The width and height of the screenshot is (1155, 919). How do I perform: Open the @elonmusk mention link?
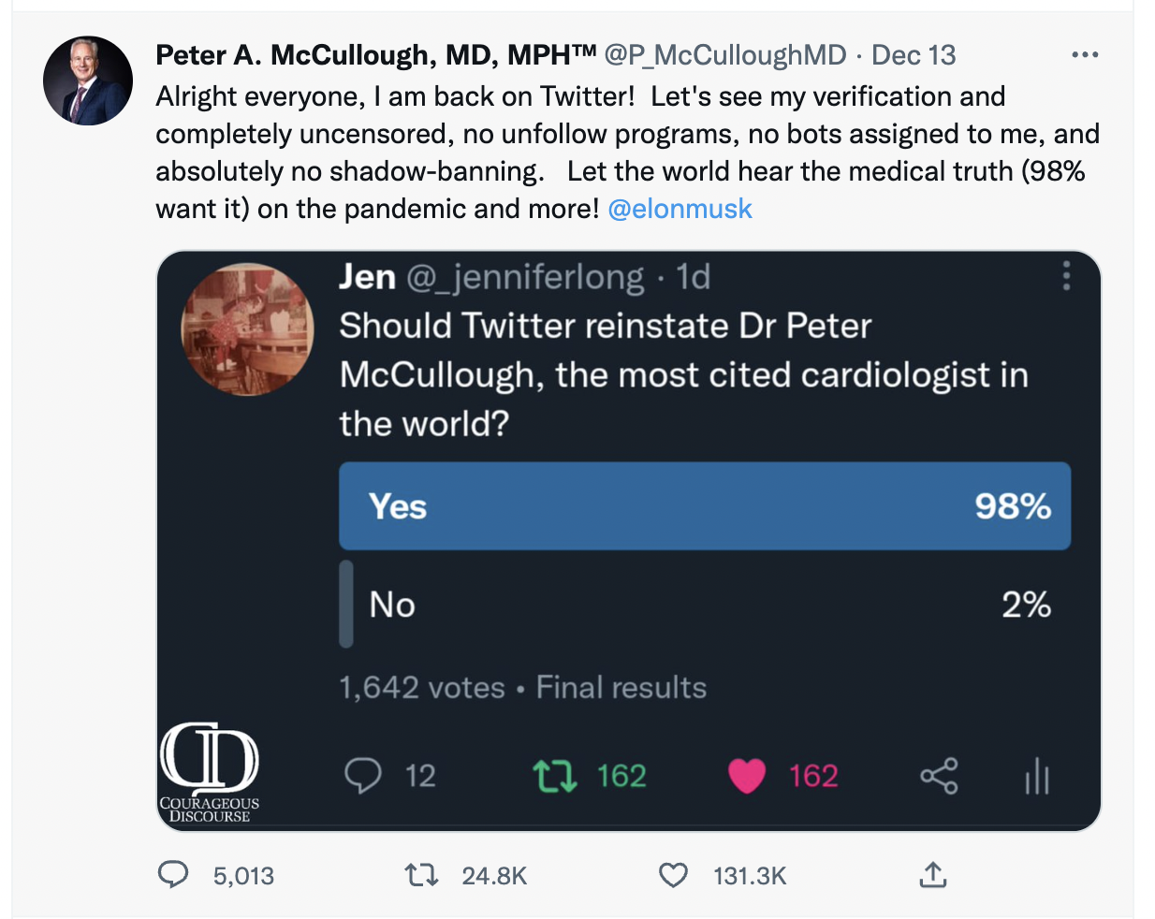[680, 209]
